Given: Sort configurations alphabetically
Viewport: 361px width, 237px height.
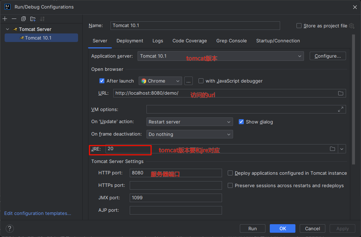Looking at the screenshot, I should tap(42, 19).
